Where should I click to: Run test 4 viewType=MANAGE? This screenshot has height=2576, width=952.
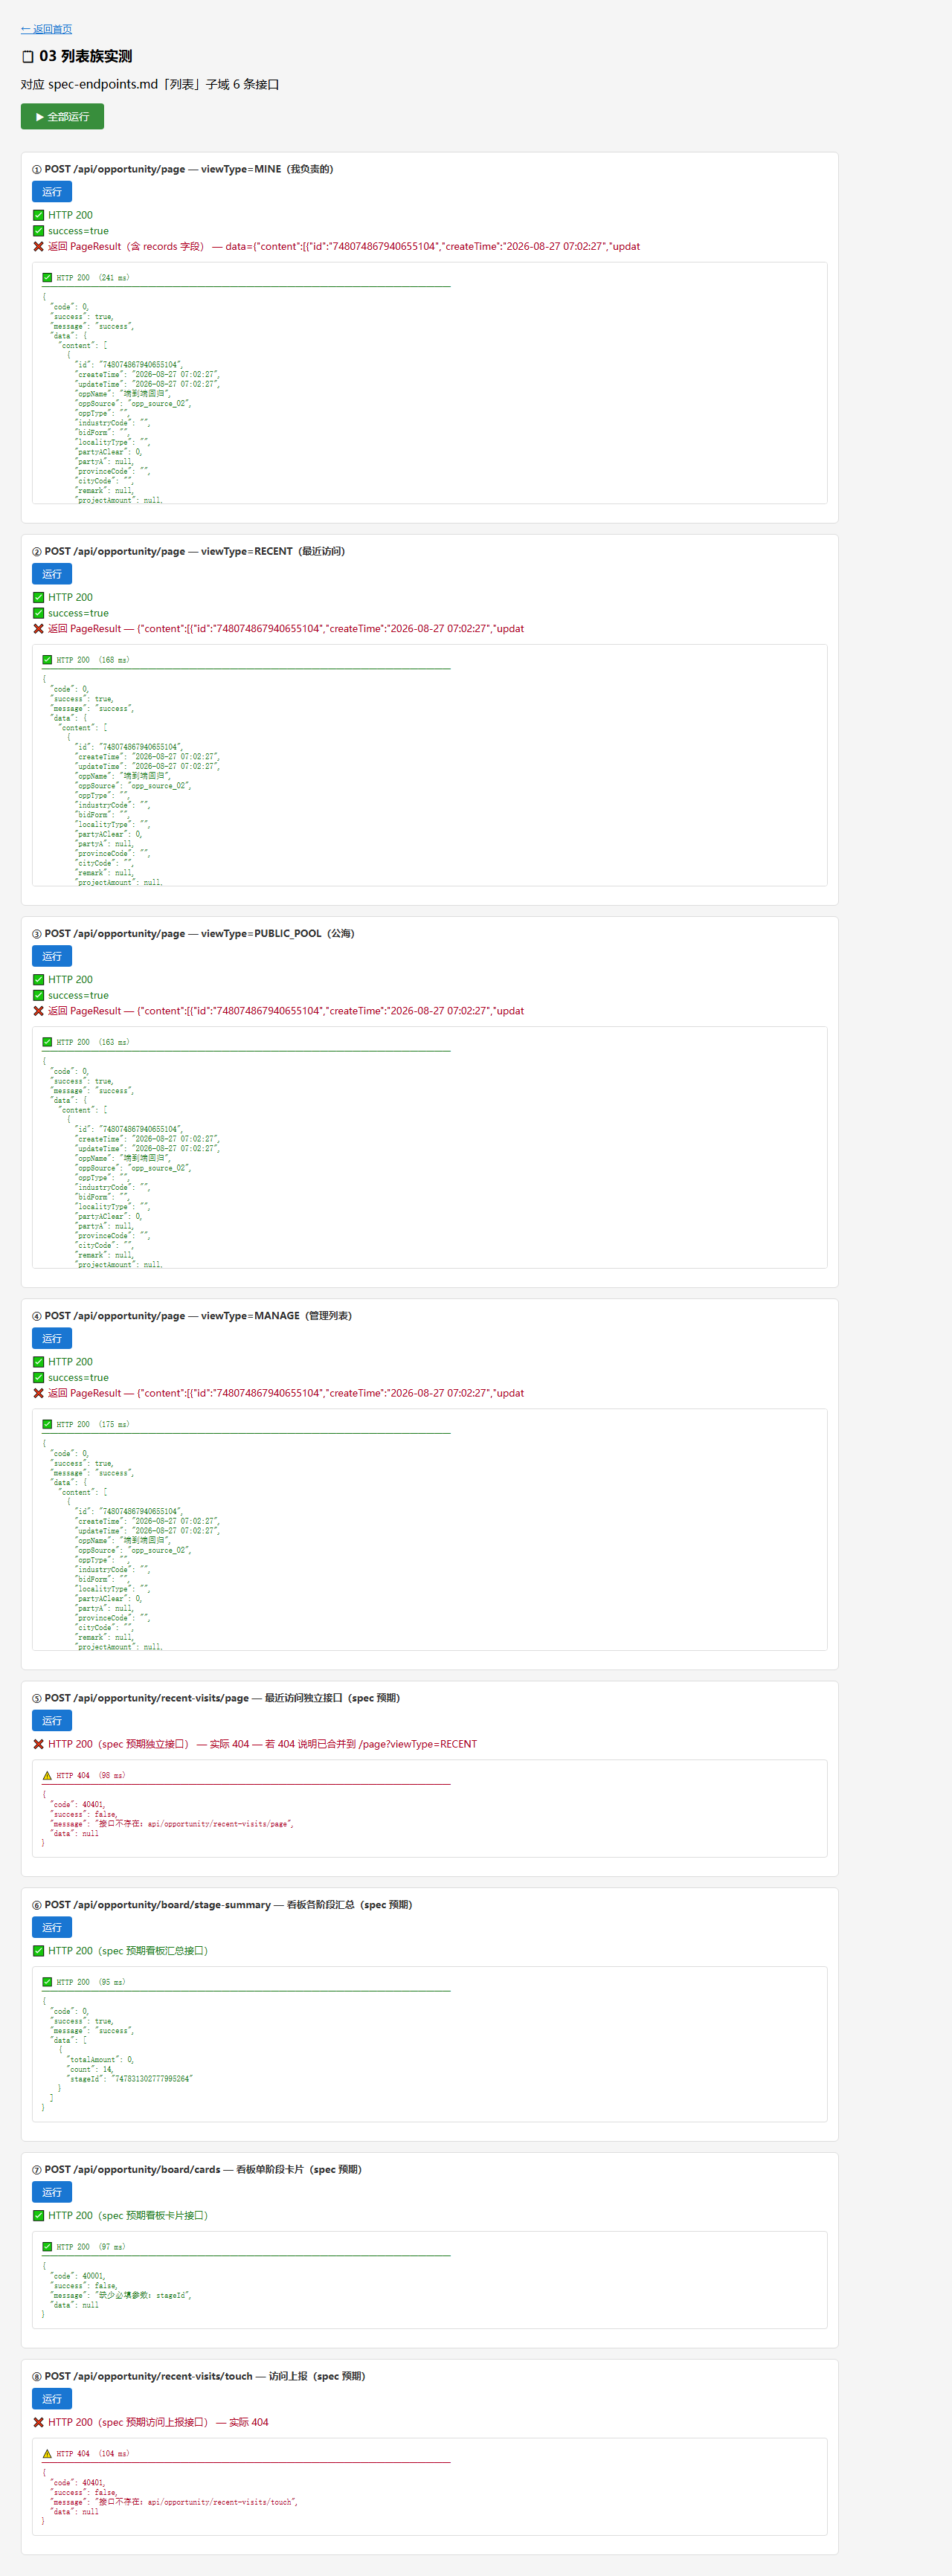[52, 1338]
